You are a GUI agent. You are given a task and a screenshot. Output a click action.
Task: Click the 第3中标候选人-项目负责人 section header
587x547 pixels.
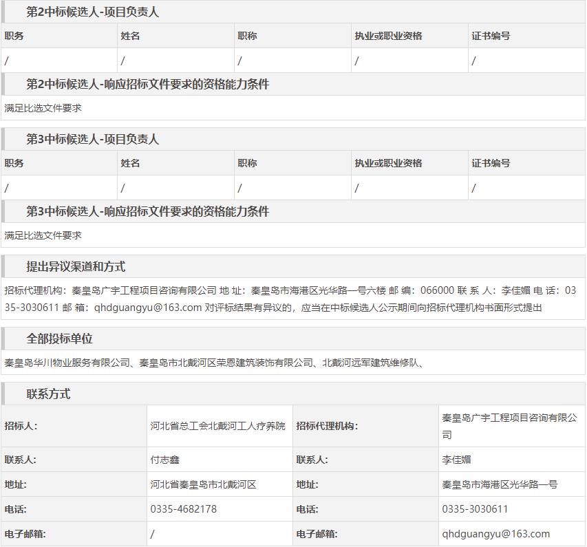coord(92,140)
